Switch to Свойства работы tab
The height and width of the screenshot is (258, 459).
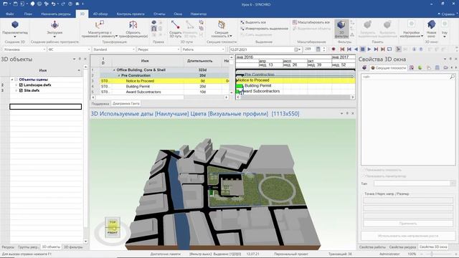click(372, 247)
